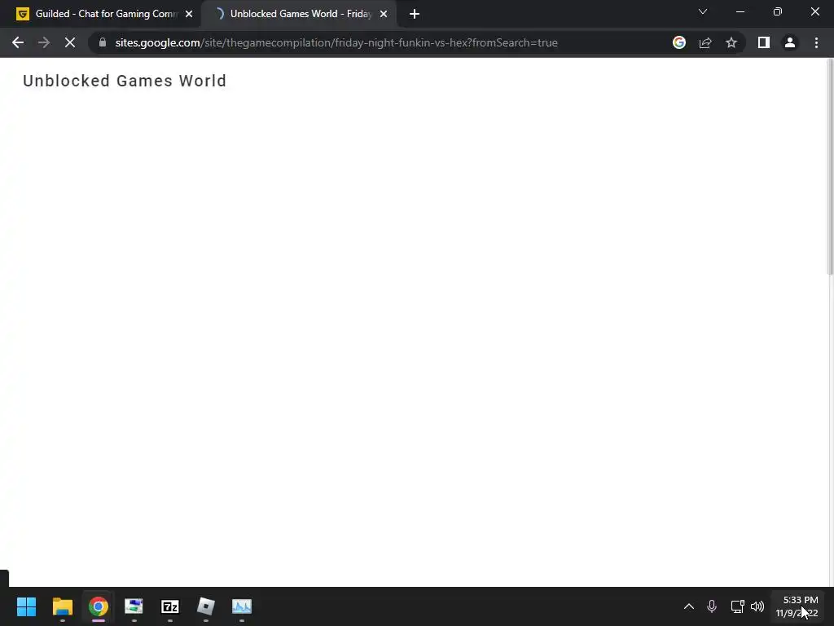Open the Chrome three-dot menu
Screen dimensions: 834x626
tap(816, 42)
